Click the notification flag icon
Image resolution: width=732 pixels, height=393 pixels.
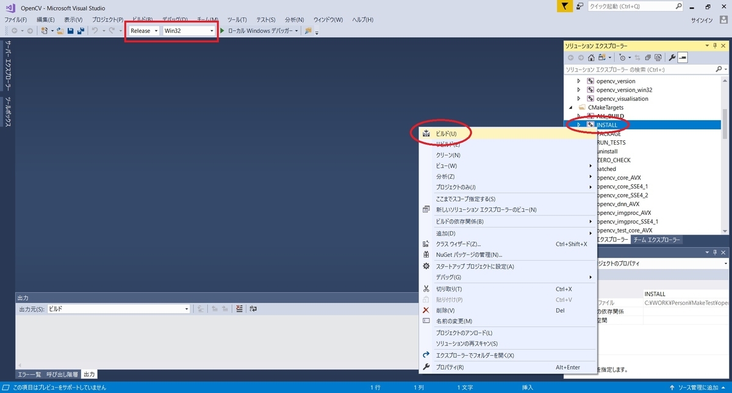[x=565, y=6]
